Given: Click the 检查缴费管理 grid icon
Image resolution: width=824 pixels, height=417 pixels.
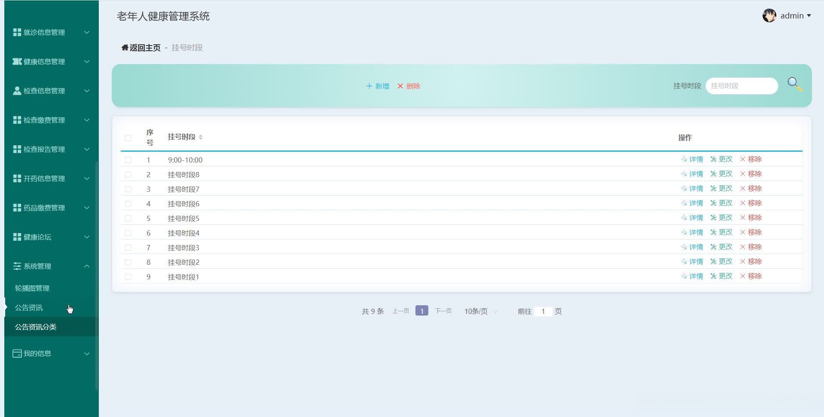Looking at the screenshot, I should (x=17, y=120).
